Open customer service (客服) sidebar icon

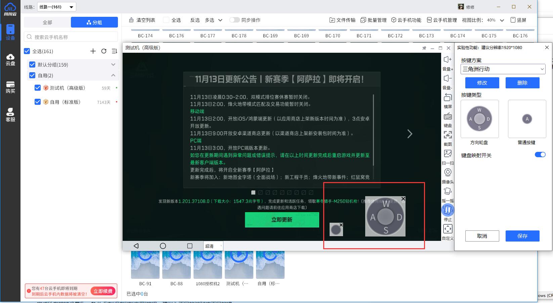(x=10, y=115)
